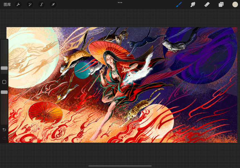The height and width of the screenshot is (168, 240).
Task: Open the Actions wrench menu
Action: click(18, 4)
